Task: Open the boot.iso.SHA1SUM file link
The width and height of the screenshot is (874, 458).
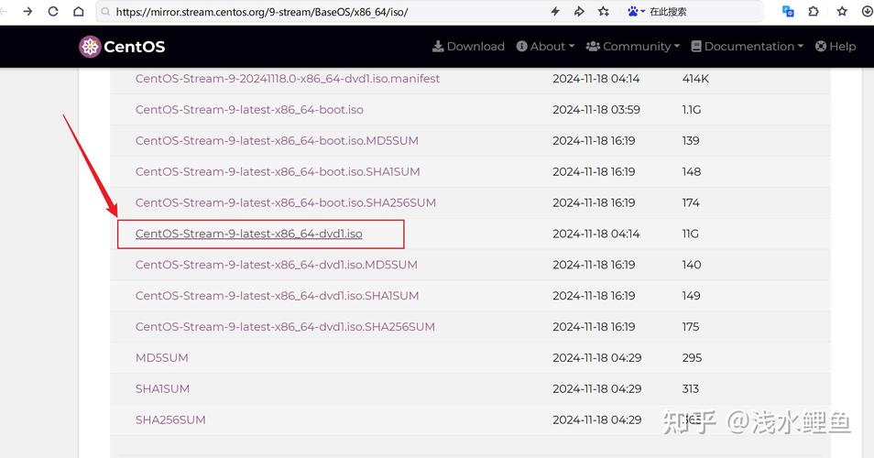Action: pos(278,171)
